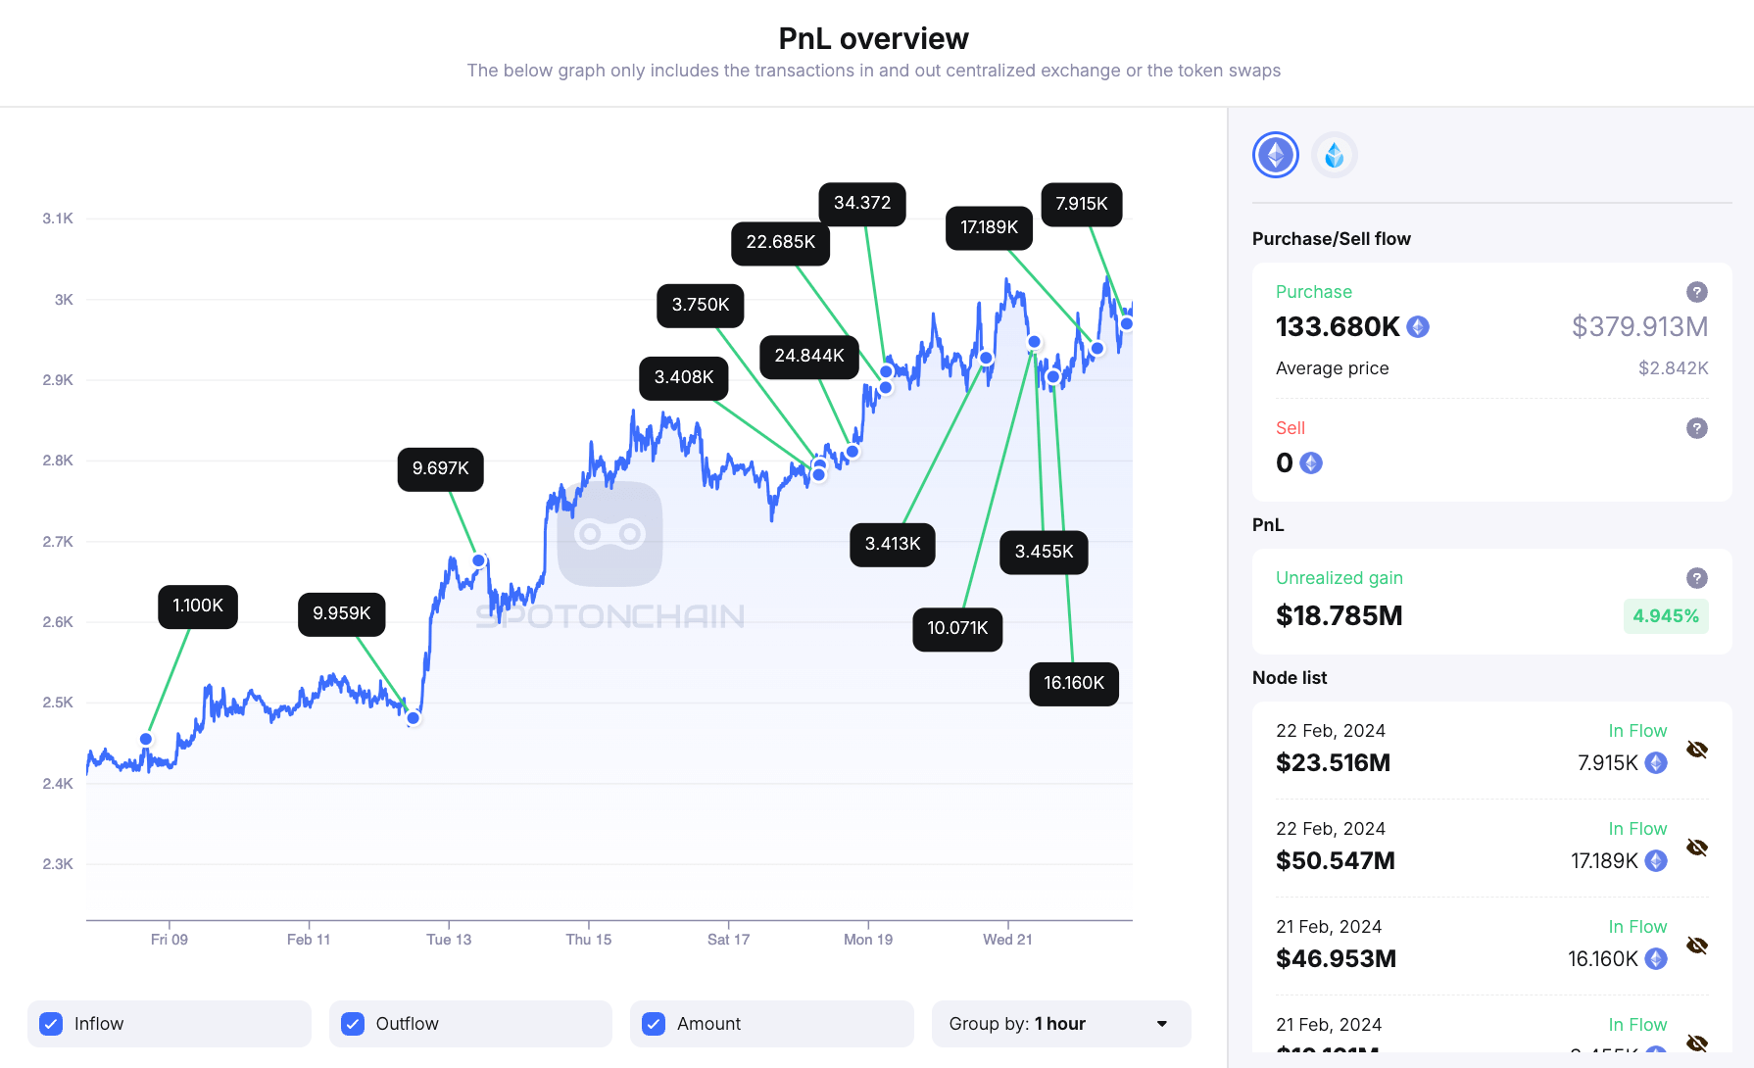The height and width of the screenshot is (1068, 1754).
Task: Click the Sell help question mark icon
Action: (1696, 428)
